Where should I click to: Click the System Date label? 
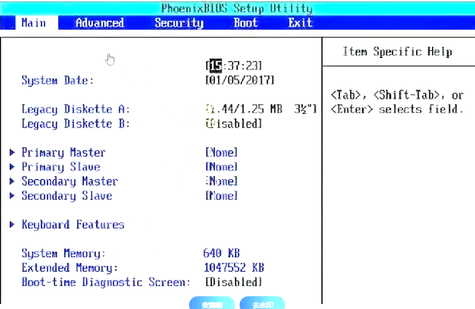tap(58, 81)
